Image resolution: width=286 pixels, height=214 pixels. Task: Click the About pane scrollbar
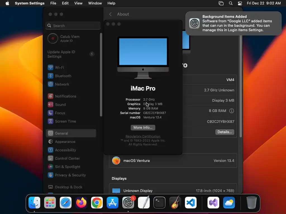coord(241,86)
